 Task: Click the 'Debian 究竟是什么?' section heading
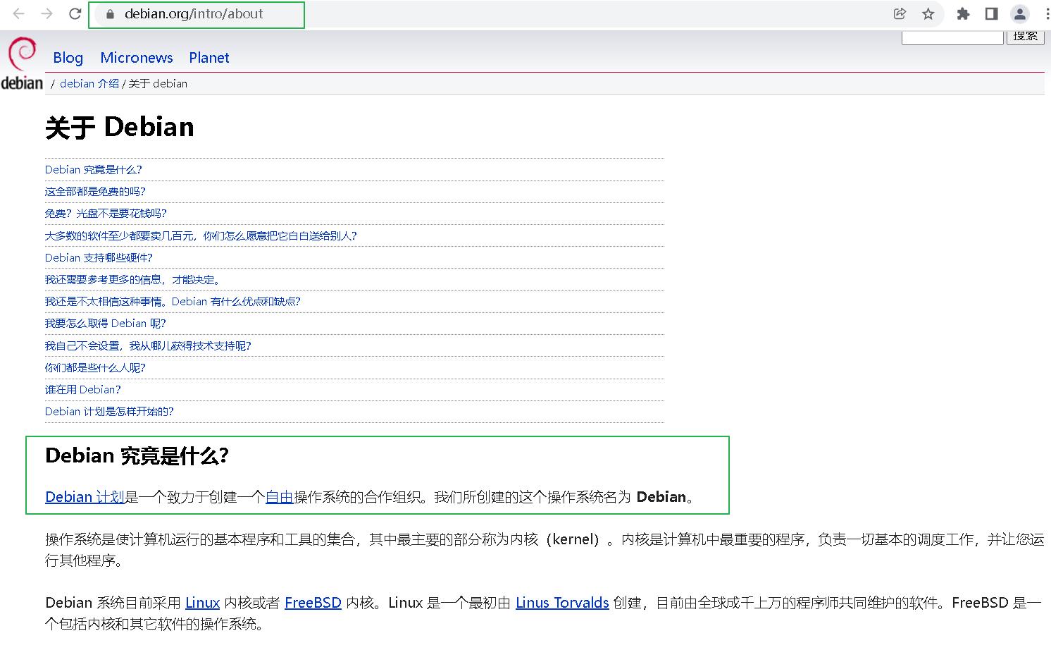point(137,456)
